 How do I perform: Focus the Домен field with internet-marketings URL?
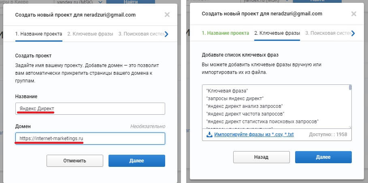[x=90, y=138]
